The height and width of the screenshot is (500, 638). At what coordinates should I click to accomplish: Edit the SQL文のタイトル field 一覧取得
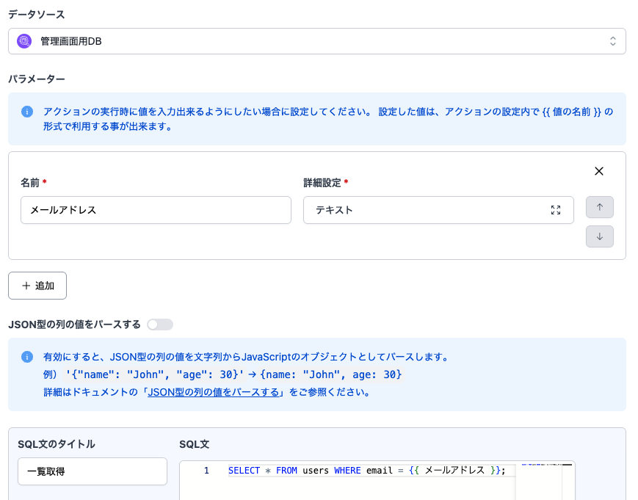click(x=93, y=471)
